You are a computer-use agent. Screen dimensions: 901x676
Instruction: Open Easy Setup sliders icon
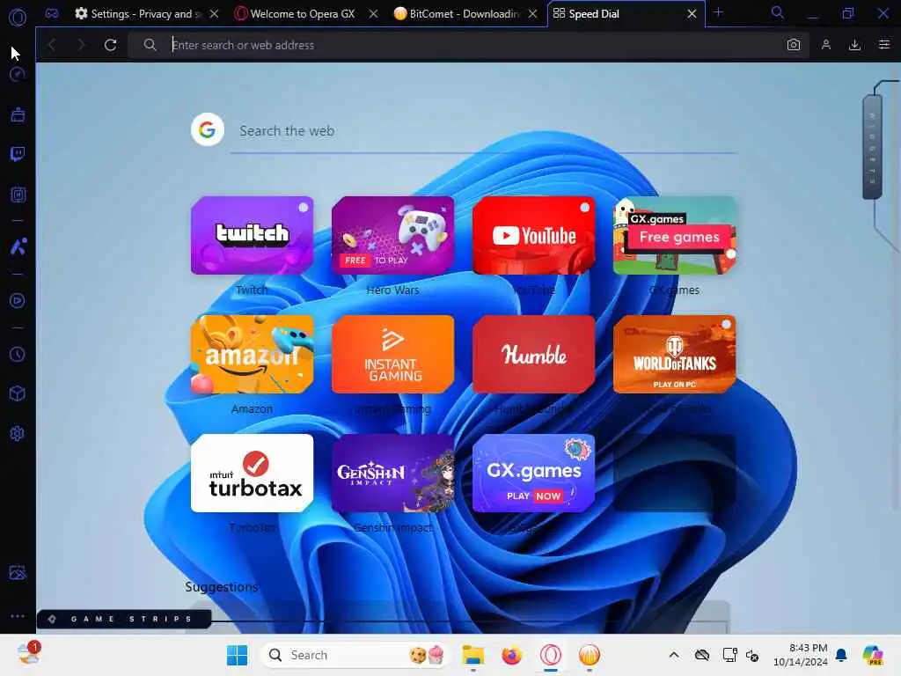click(883, 45)
